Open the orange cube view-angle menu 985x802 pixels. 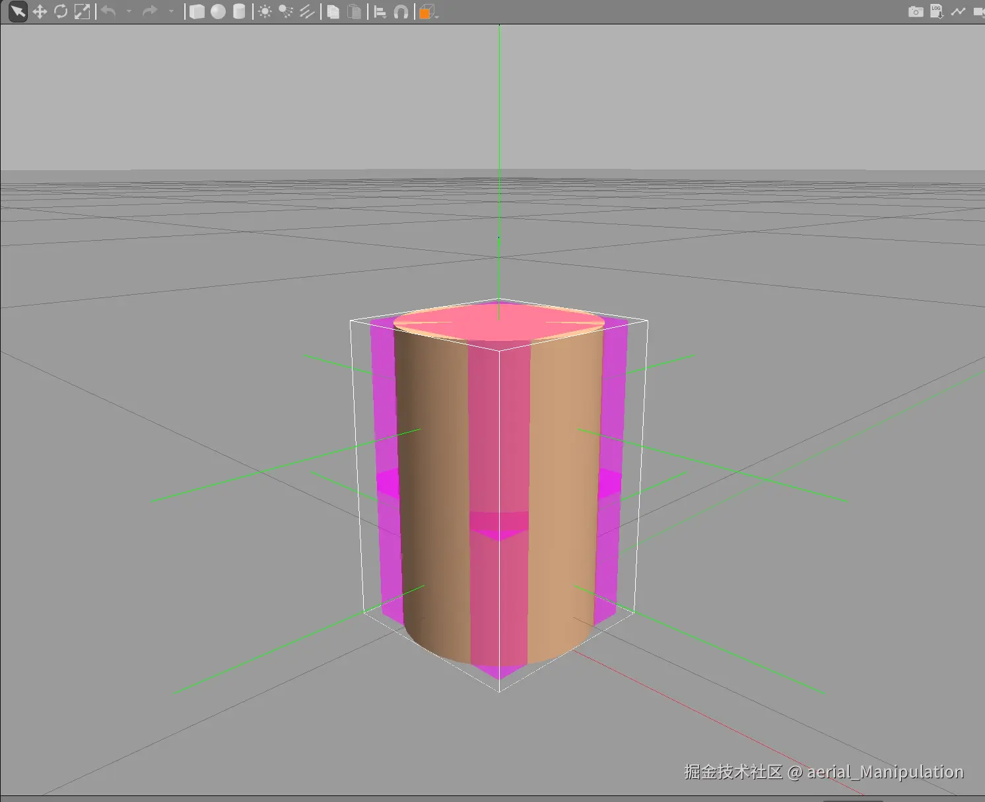pyautogui.click(x=428, y=12)
